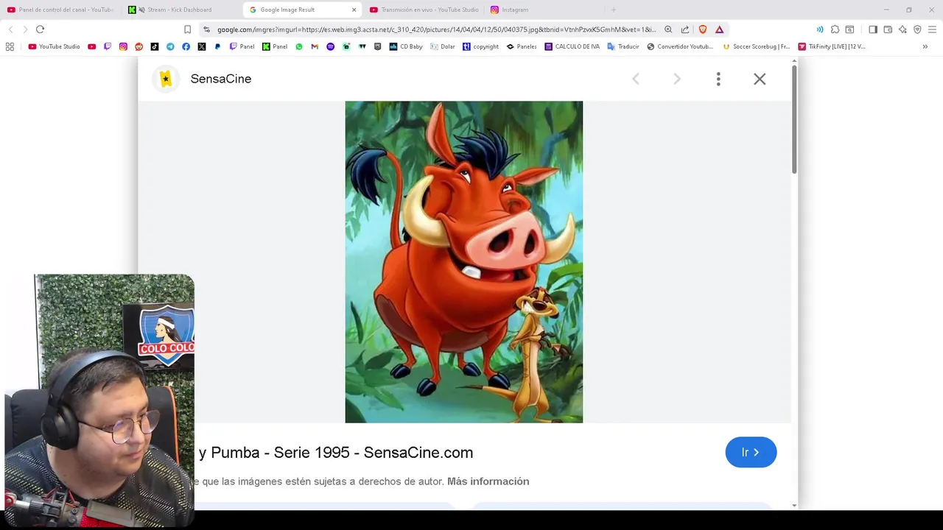Toggle the browser sidebar panel

click(x=873, y=29)
